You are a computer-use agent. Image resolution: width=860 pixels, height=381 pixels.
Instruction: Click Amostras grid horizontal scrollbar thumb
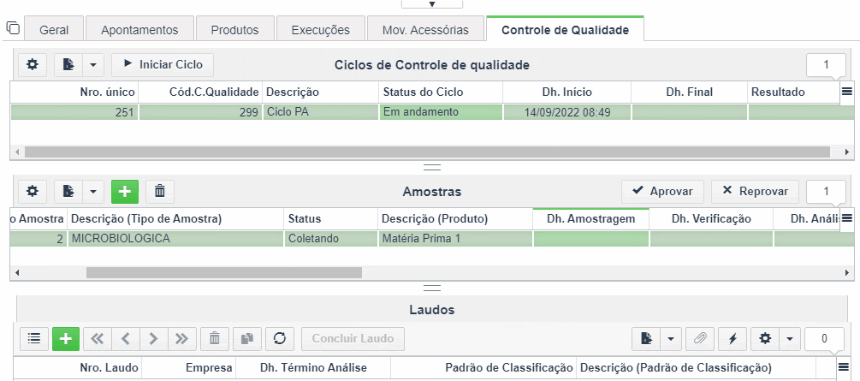224,272
